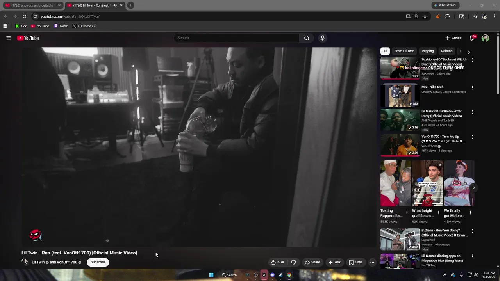Open the Twitch bookmark

[x=61, y=26]
